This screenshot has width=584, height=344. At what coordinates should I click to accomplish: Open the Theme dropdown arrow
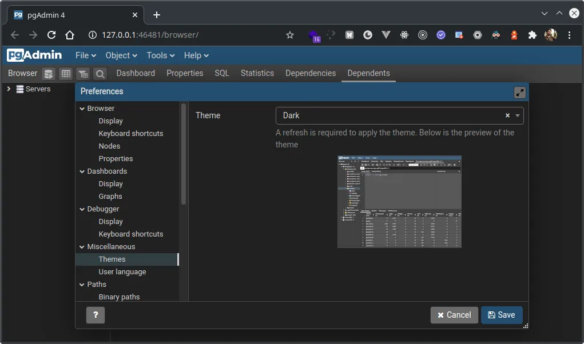click(517, 115)
